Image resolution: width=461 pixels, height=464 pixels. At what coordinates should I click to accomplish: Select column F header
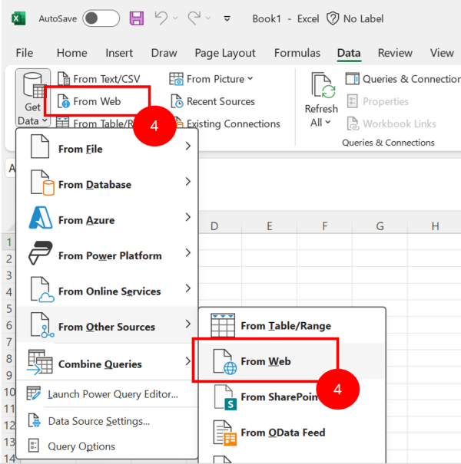pyautogui.click(x=325, y=226)
